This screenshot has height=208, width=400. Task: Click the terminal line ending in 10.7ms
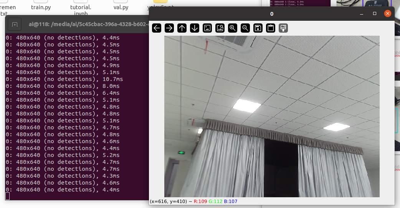(x=64, y=79)
